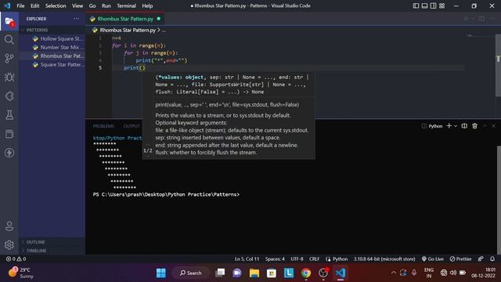Open the Run menu
This screenshot has width=501, height=282.
[x=106, y=5]
